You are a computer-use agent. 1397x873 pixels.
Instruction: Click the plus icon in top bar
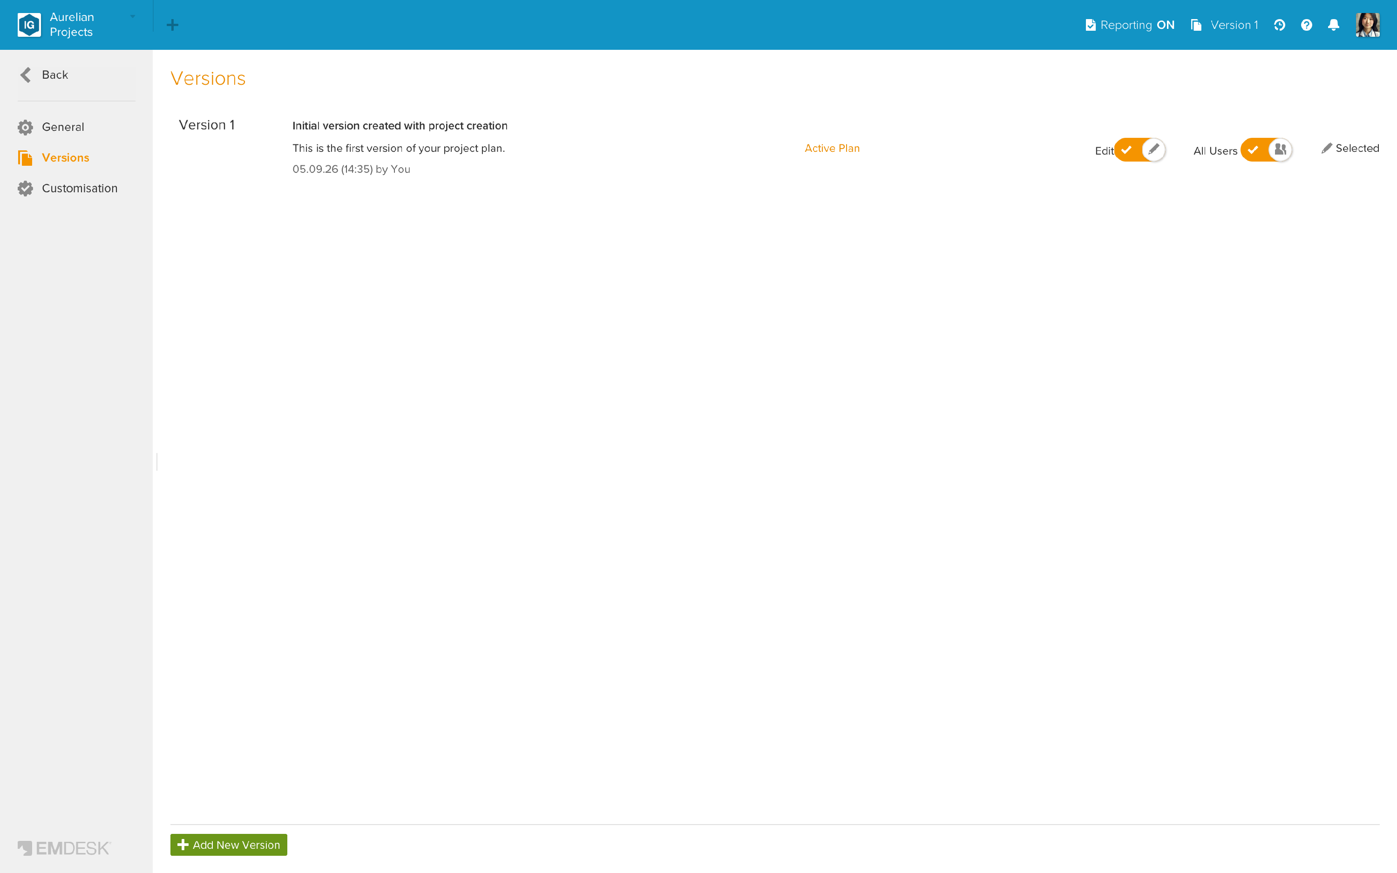(x=172, y=25)
